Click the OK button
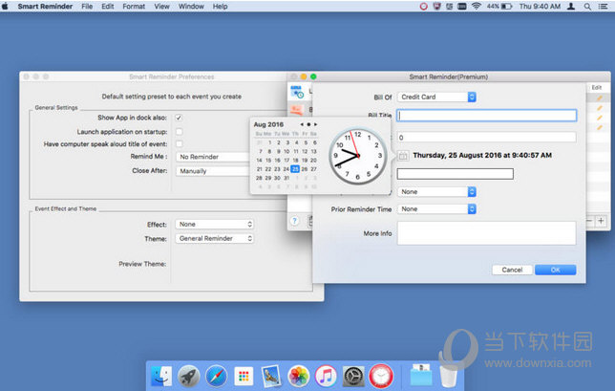615x391 pixels. [556, 270]
